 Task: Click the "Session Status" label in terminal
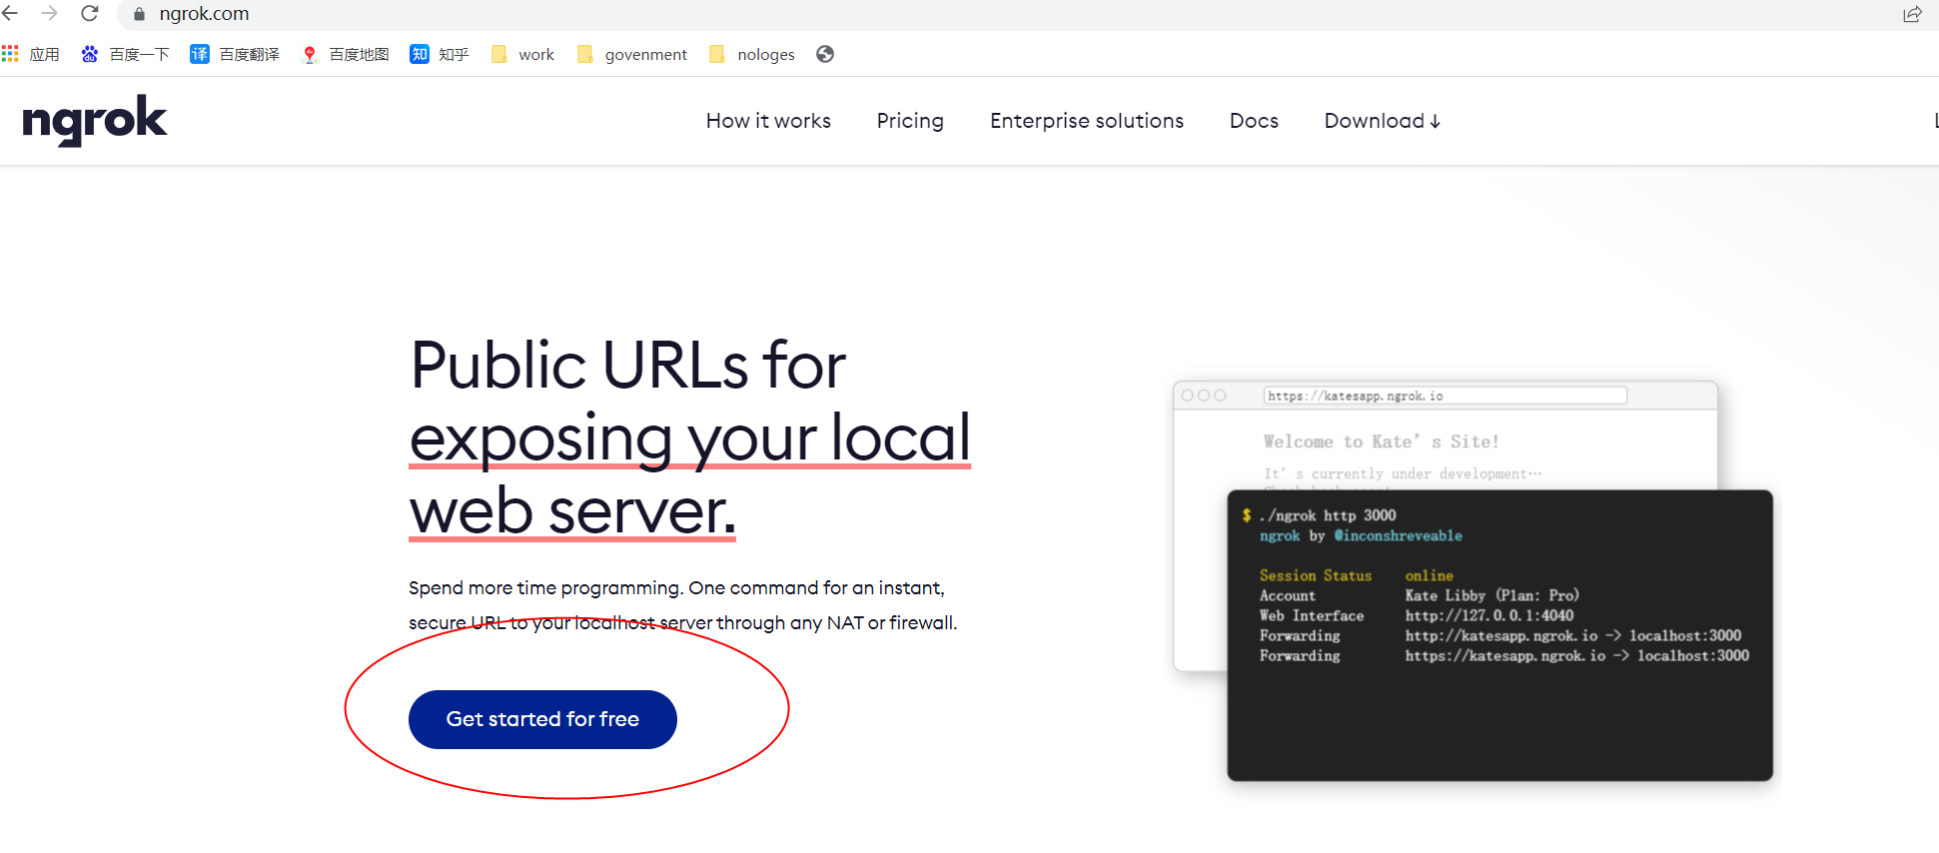(1315, 576)
